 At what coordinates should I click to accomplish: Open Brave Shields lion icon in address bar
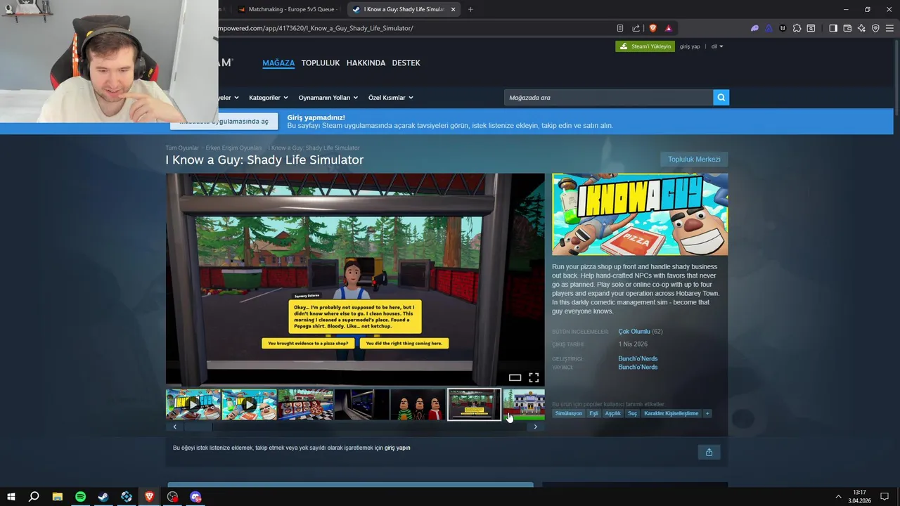[x=652, y=28]
